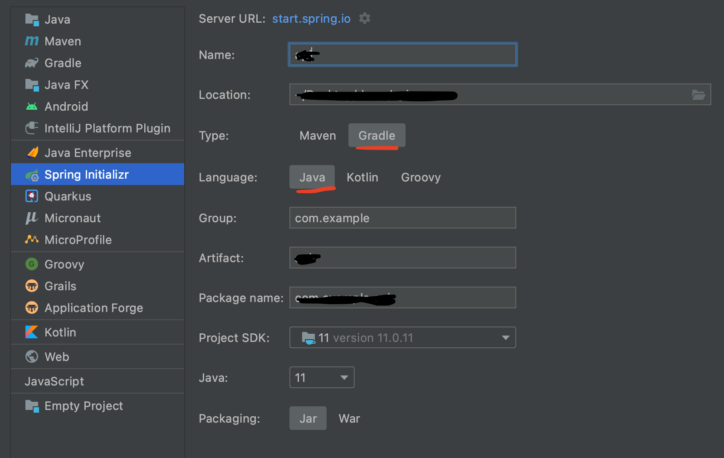Viewport: 724px width, 458px height.
Task: Choose Groovy as language
Action: (x=421, y=177)
